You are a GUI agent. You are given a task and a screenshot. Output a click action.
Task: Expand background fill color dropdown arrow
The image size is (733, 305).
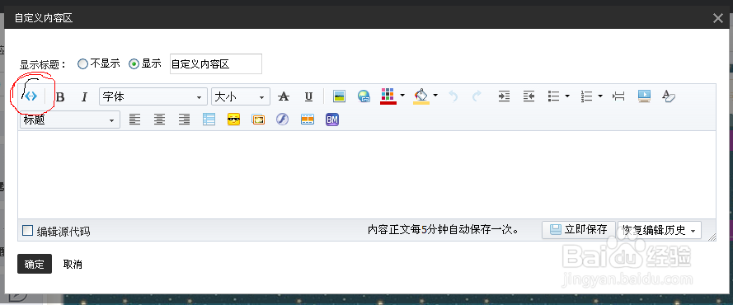[x=435, y=96]
